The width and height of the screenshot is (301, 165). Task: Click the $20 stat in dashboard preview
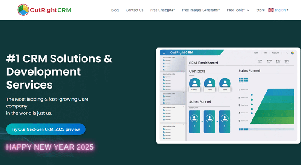[260, 61]
